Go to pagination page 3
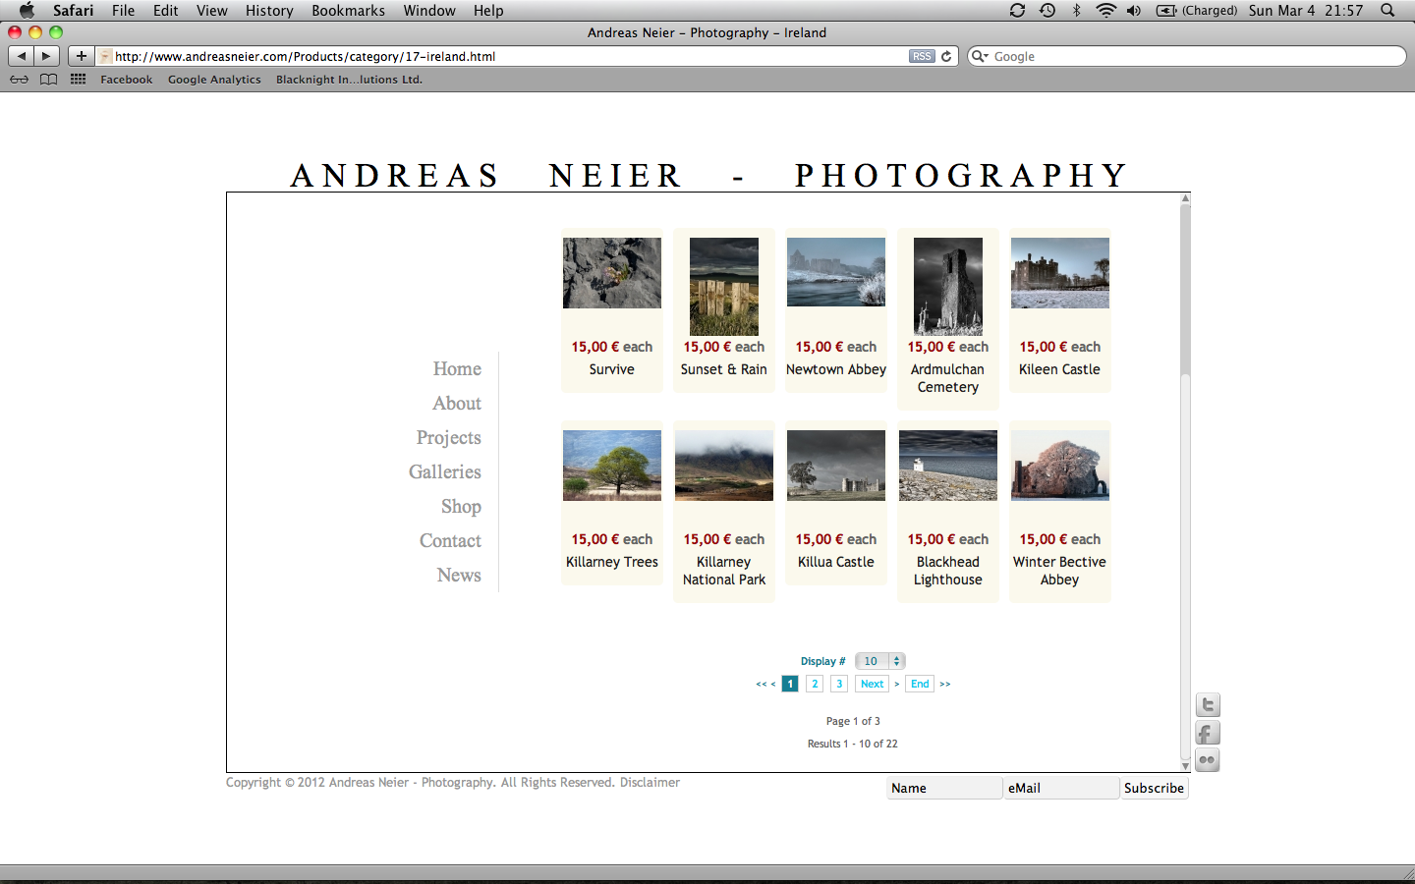The width and height of the screenshot is (1415, 884). pyautogui.click(x=839, y=684)
